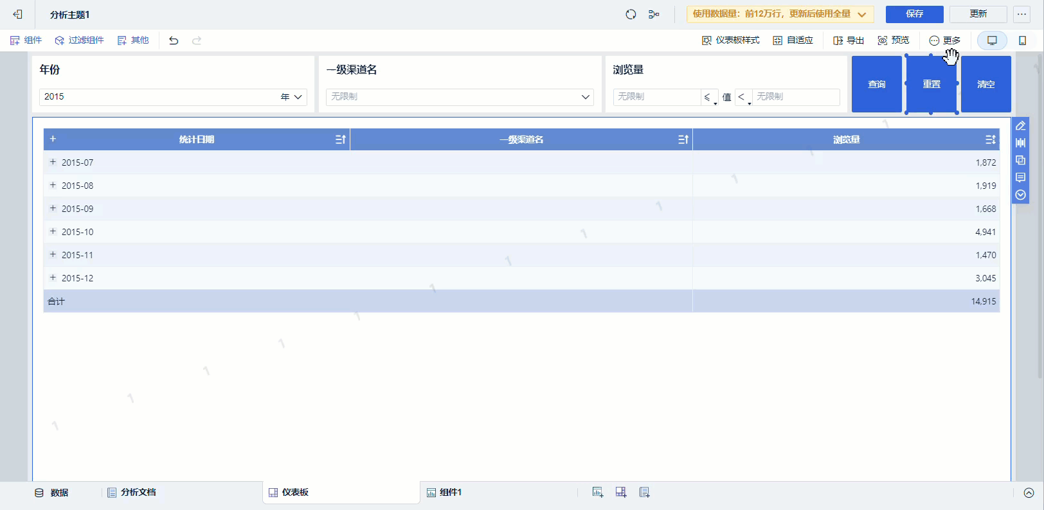The height and width of the screenshot is (510, 1044).
Task: Expand the 2015-07 row
Action: click(x=53, y=162)
